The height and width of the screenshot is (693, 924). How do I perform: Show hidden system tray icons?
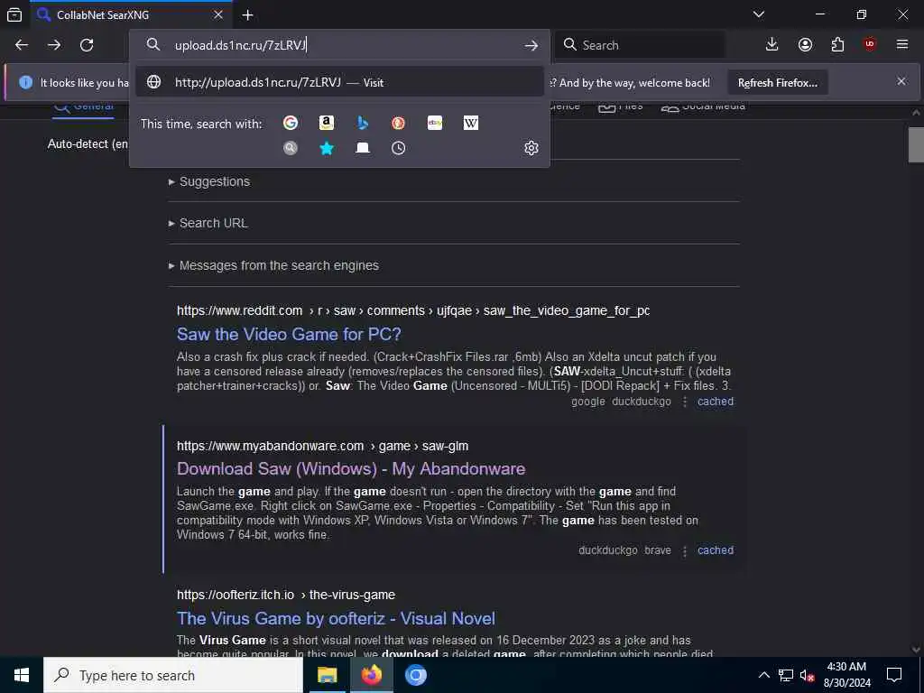click(763, 675)
